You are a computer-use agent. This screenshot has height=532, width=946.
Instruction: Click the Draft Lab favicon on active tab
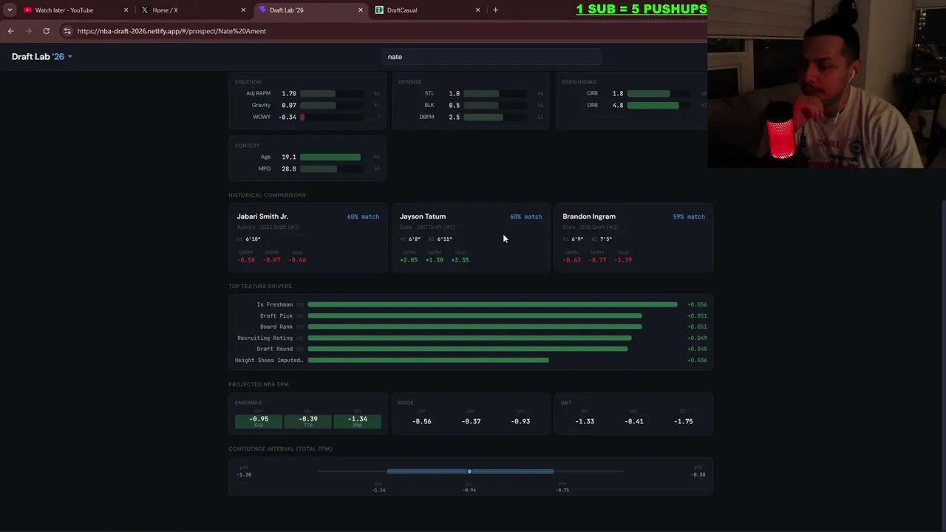(x=262, y=10)
